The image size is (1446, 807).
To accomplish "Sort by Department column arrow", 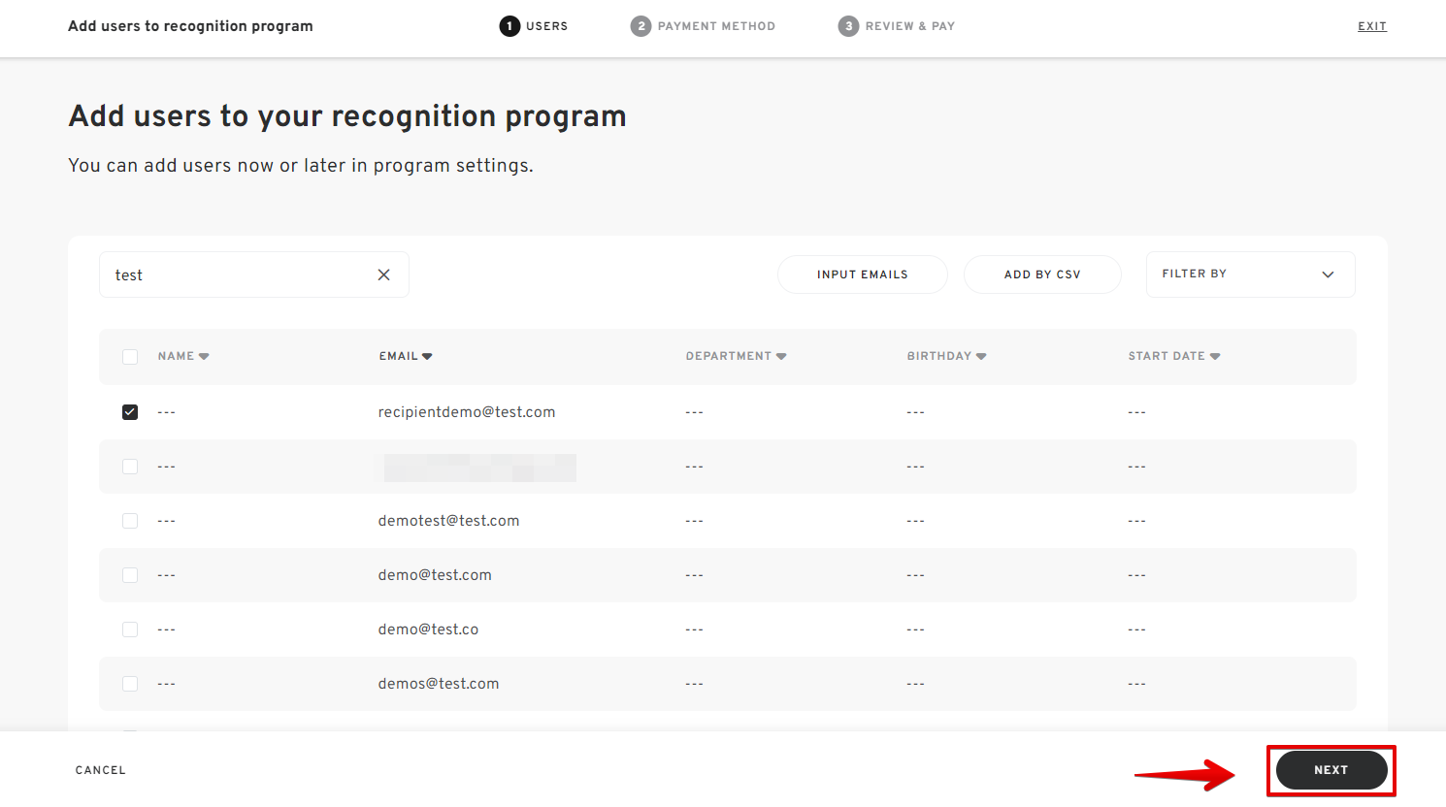I will click(781, 357).
